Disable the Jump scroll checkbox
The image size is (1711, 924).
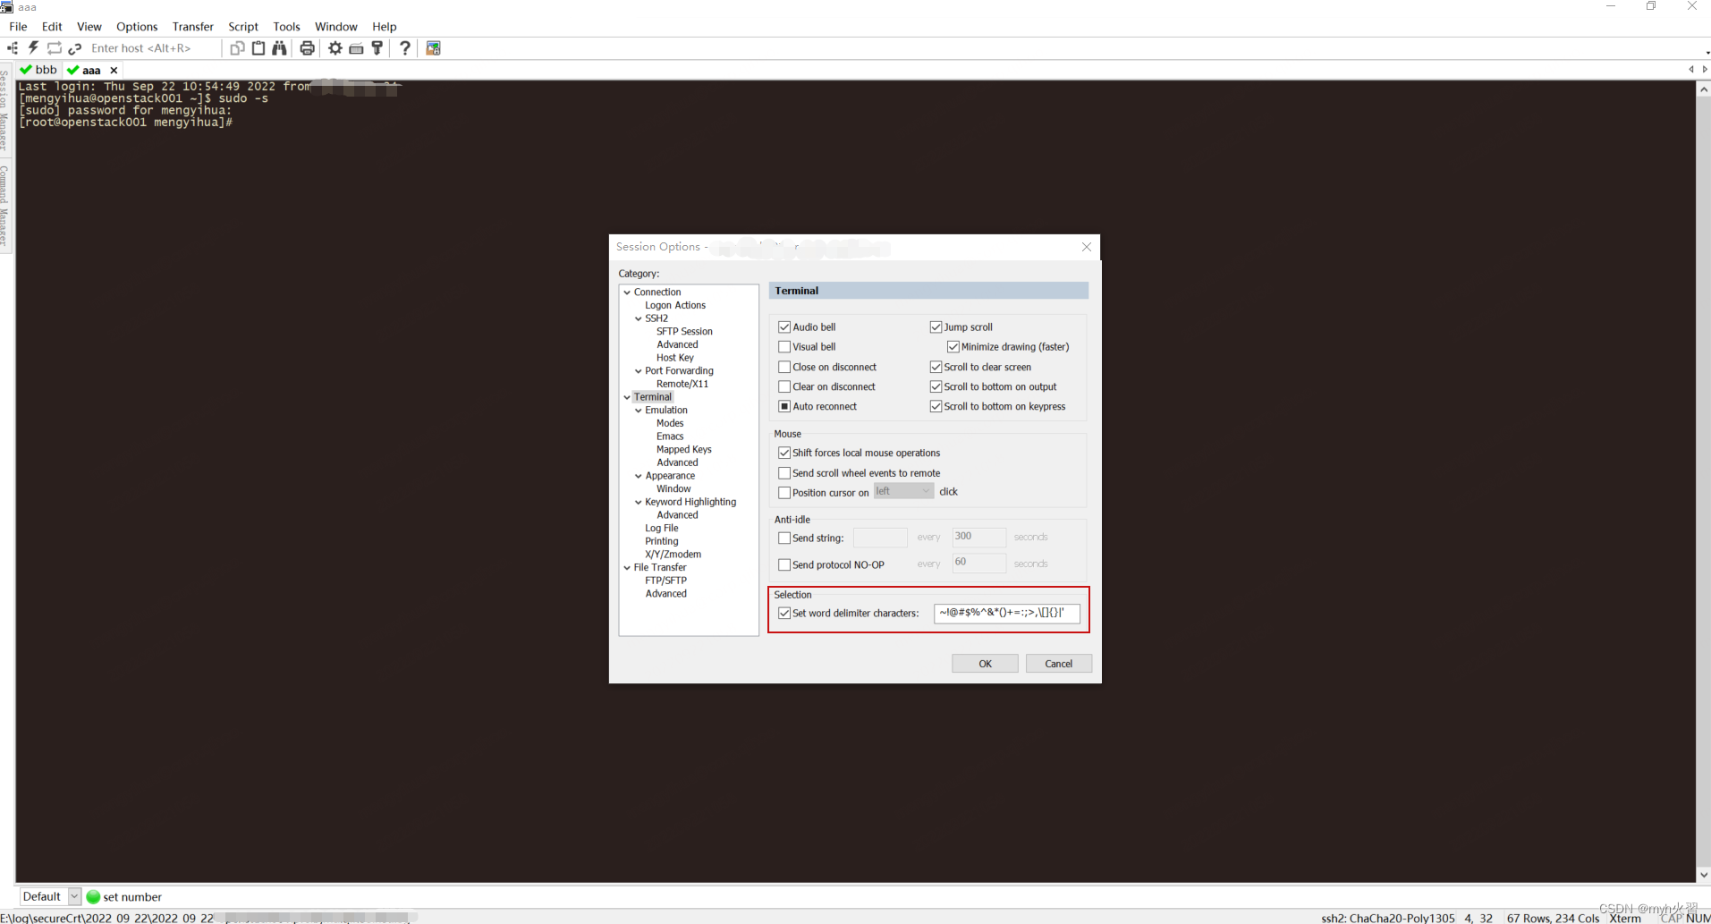coord(936,326)
